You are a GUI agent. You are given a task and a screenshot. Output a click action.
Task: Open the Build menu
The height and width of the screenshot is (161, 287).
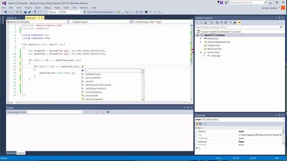point(38,8)
